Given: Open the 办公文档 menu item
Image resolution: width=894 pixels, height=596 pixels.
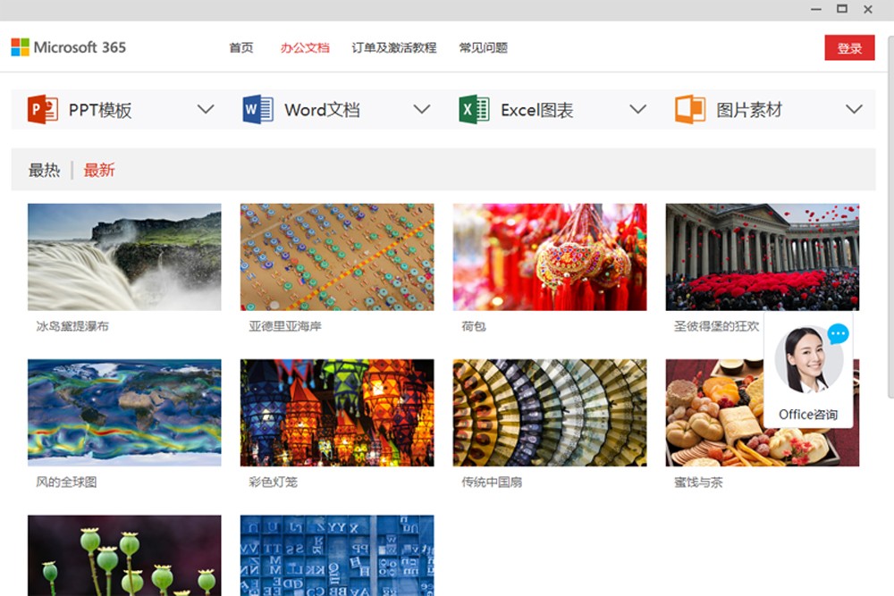Looking at the screenshot, I should click(304, 47).
